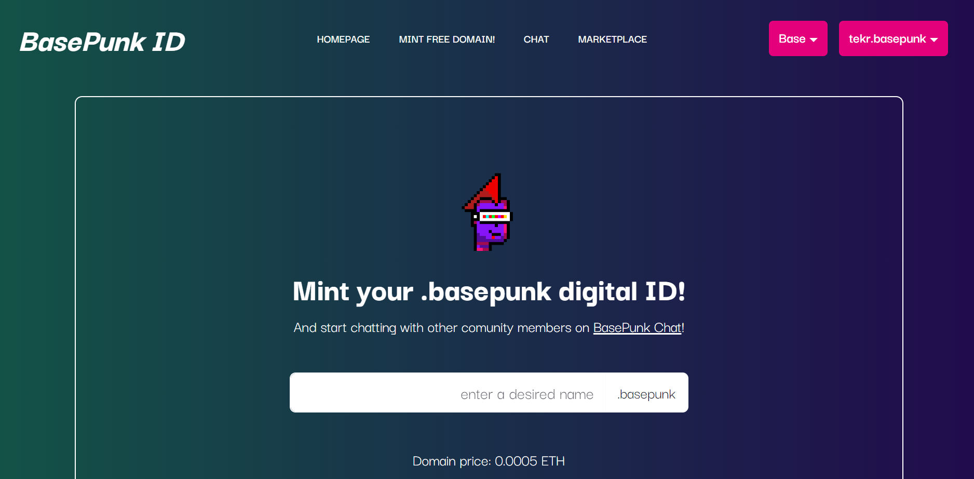Viewport: 974px width, 479px height.
Task: Open the Base network dropdown
Action: click(x=798, y=38)
